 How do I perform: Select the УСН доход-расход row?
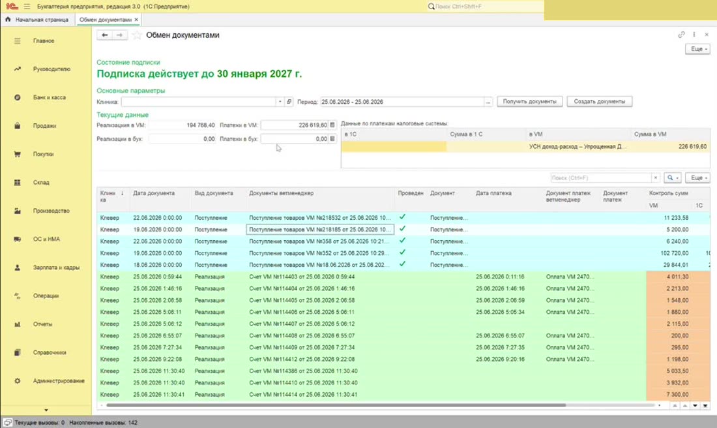point(525,147)
